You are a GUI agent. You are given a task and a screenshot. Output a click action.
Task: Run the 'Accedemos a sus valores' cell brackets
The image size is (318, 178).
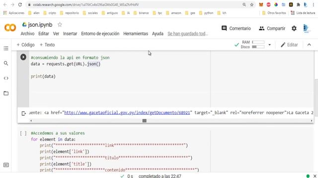pos(23,133)
